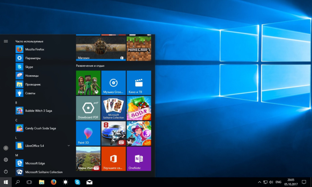Click letter M section header
This screenshot has width=312, height=187.
17,155
